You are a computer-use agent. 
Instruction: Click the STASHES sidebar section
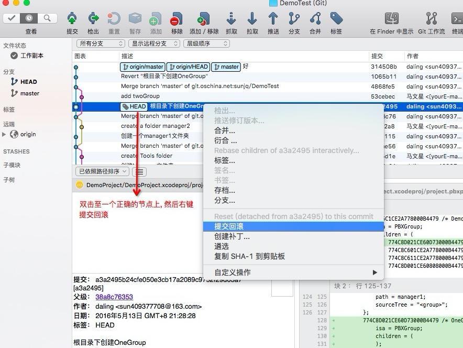pos(16,151)
